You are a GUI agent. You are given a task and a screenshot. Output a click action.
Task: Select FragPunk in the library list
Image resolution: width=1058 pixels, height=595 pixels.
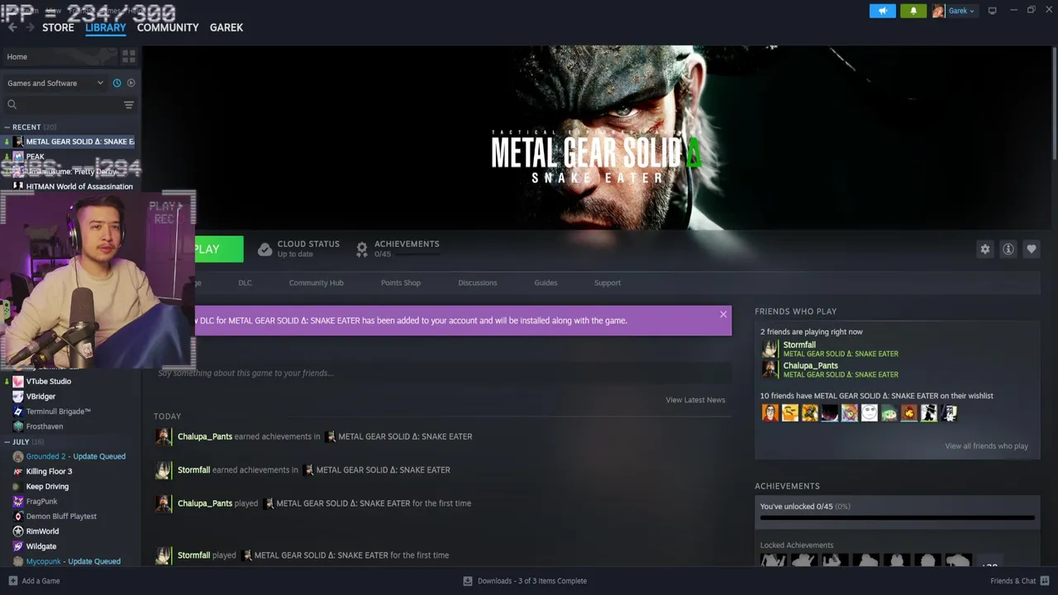(x=42, y=502)
